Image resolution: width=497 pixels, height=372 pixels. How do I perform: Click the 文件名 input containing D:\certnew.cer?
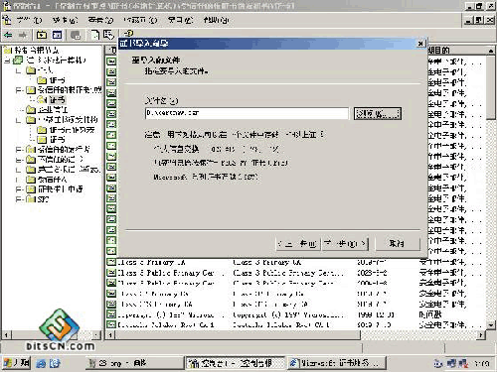pos(247,113)
